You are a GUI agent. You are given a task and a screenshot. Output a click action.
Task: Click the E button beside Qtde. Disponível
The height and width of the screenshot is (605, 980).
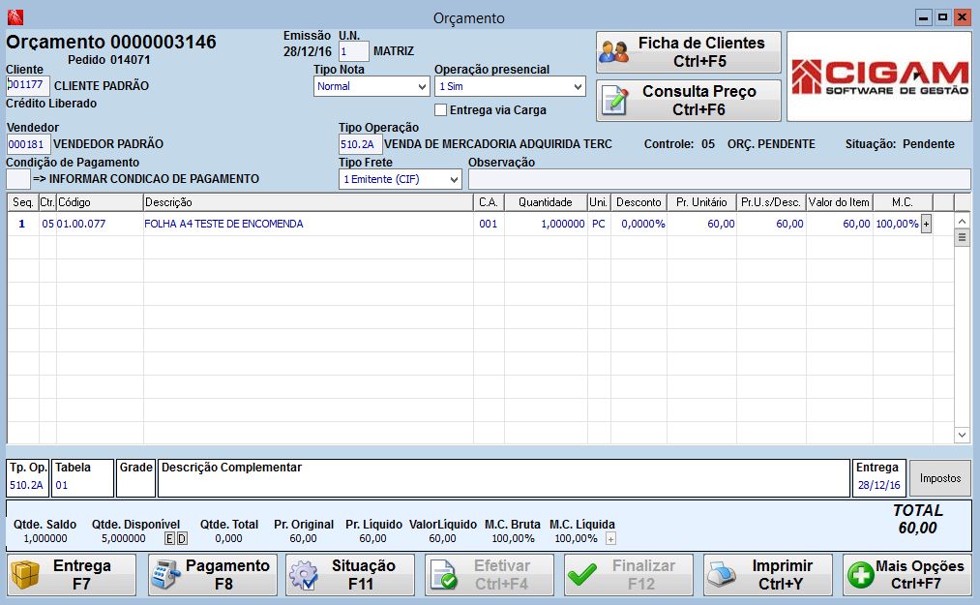[x=170, y=538]
